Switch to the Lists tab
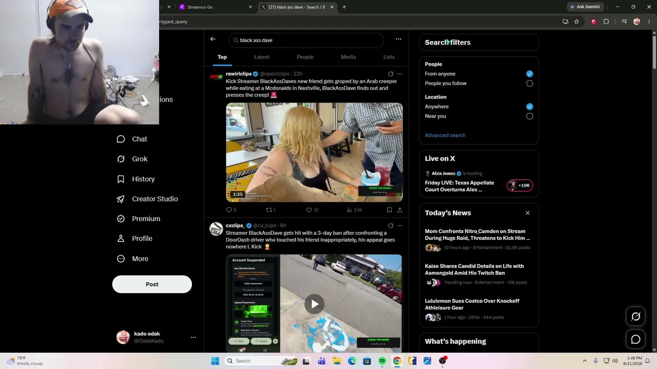This screenshot has width=657, height=369. tap(389, 57)
